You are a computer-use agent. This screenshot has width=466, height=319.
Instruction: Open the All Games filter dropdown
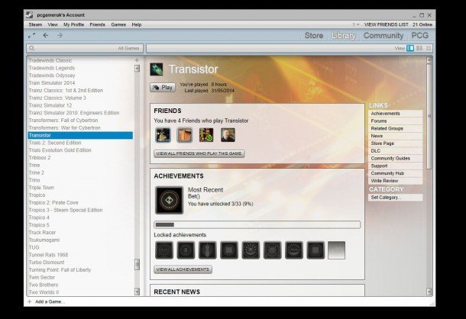[128, 48]
